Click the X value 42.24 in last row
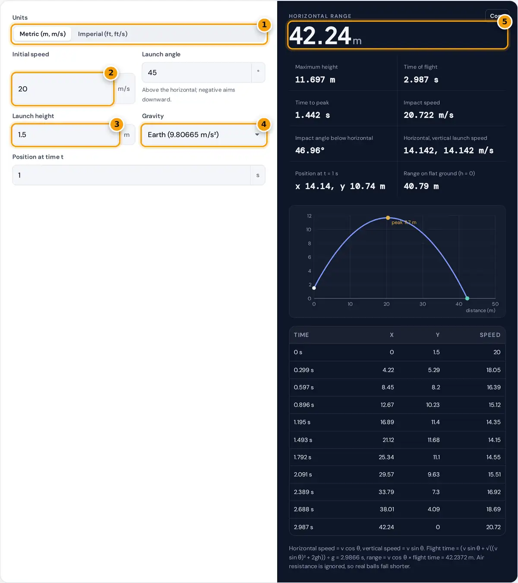518x583 pixels. (386, 527)
